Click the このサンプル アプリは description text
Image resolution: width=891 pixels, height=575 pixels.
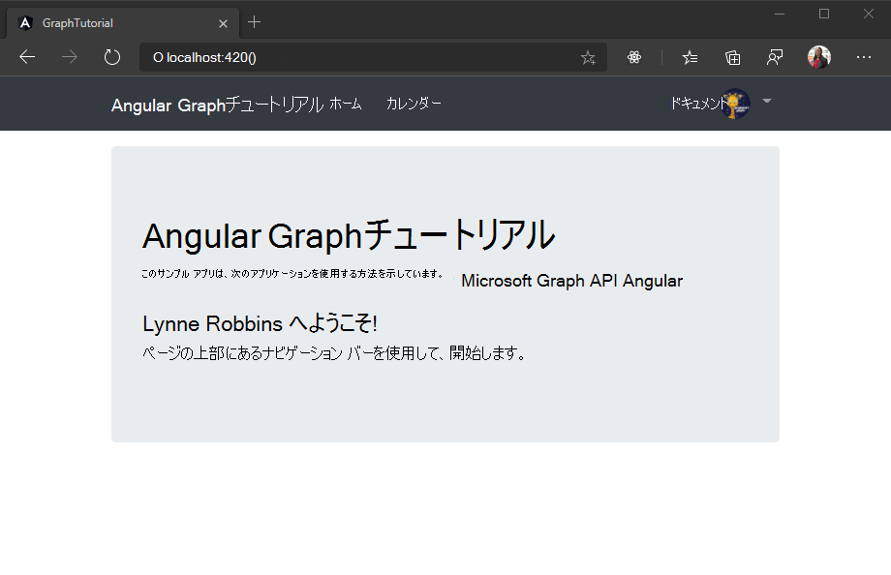pos(292,274)
